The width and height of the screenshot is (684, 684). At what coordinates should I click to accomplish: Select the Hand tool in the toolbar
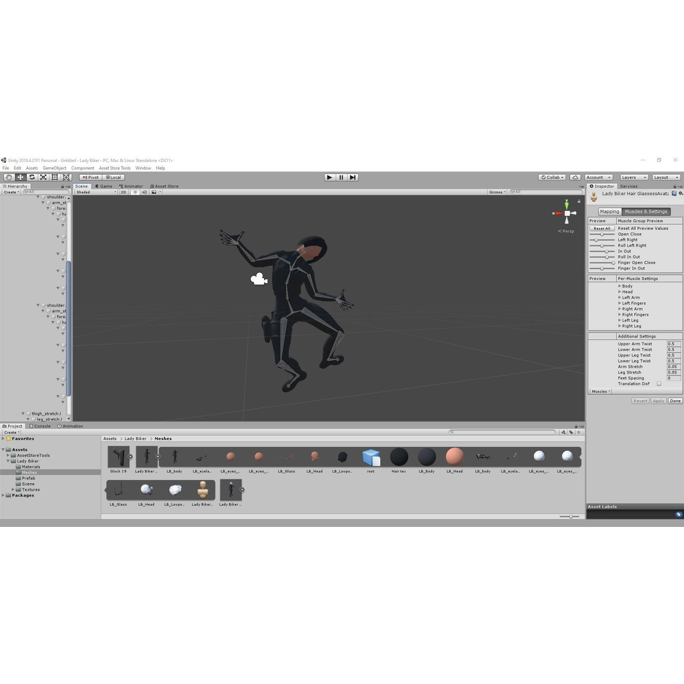coord(9,177)
